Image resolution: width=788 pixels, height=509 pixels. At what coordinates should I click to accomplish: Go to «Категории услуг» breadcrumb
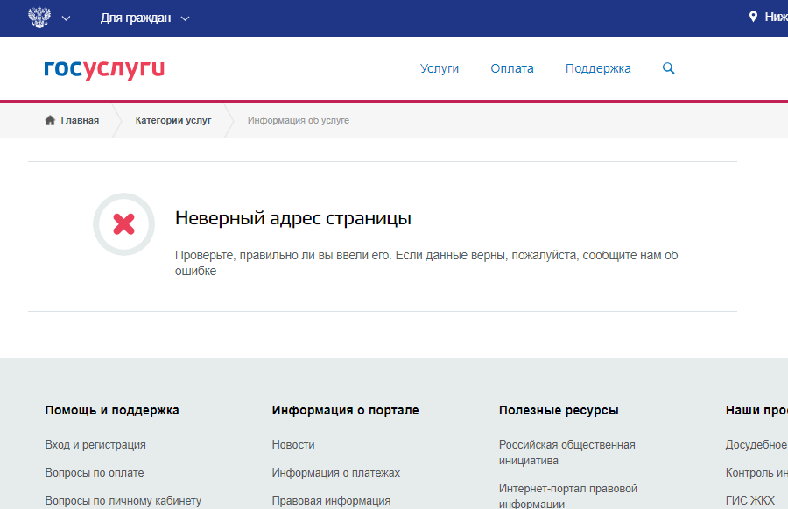tap(173, 120)
